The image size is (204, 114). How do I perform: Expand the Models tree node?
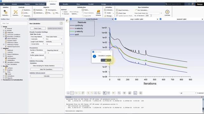click(x=4, y=30)
